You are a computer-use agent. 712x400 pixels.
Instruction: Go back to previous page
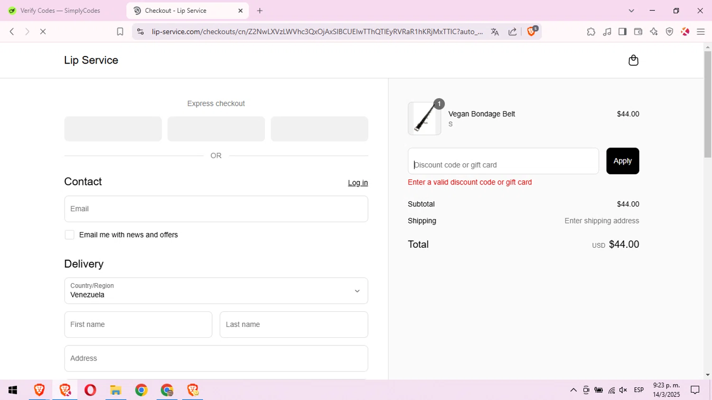(12, 32)
